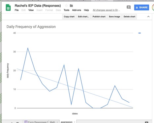The width and height of the screenshot is (154, 123).
Task: Open the Tools menu
Action: tap(67, 10)
